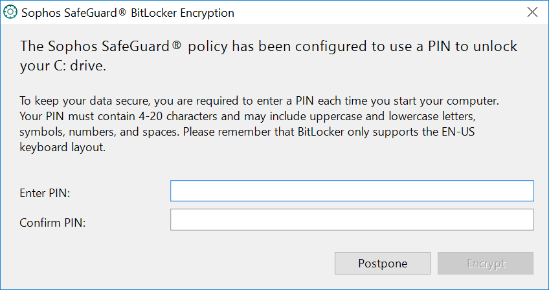Click the registered trademark symbol in the heading
Screen dimensions: 549x290
(x=177, y=45)
